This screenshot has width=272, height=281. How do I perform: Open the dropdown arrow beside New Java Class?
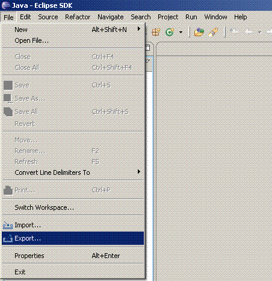point(181,32)
